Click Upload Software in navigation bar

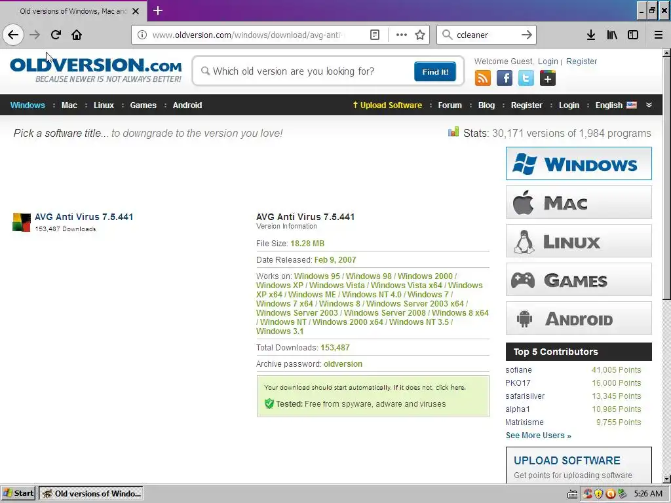point(387,105)
